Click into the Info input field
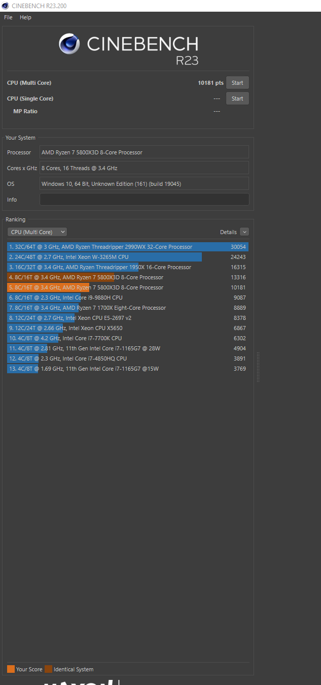Image resolution: width=321 pixels, height=685 pixels. [144, 200]
